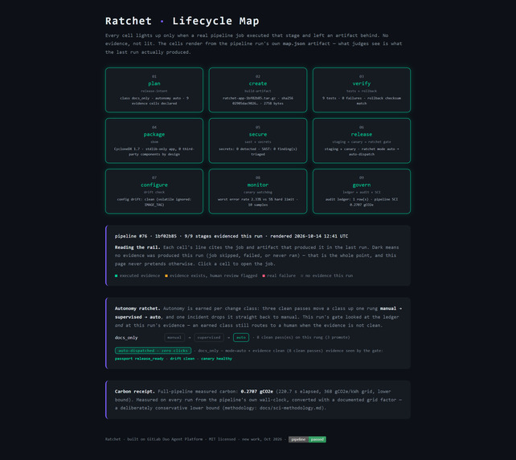Click the Carbon receipt. label

coord(135,391)
